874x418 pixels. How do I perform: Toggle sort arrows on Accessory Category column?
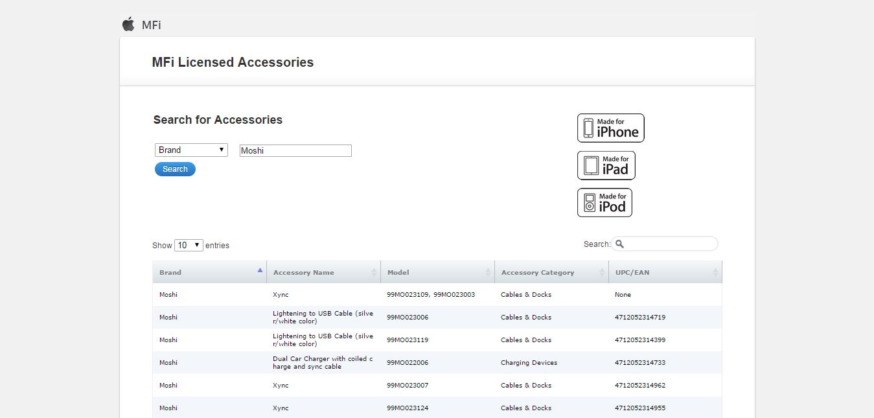click(x=602, y=273)
